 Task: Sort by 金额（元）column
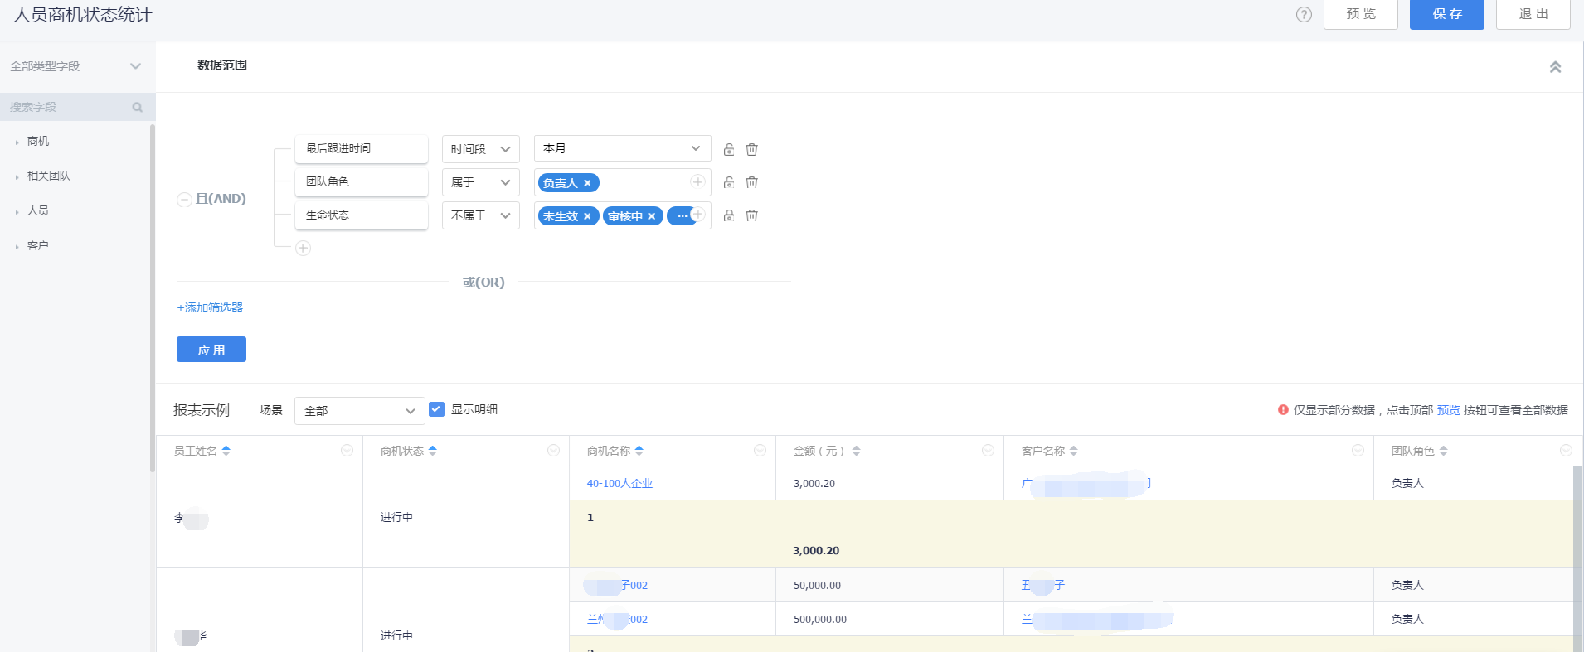click(856, 451)
